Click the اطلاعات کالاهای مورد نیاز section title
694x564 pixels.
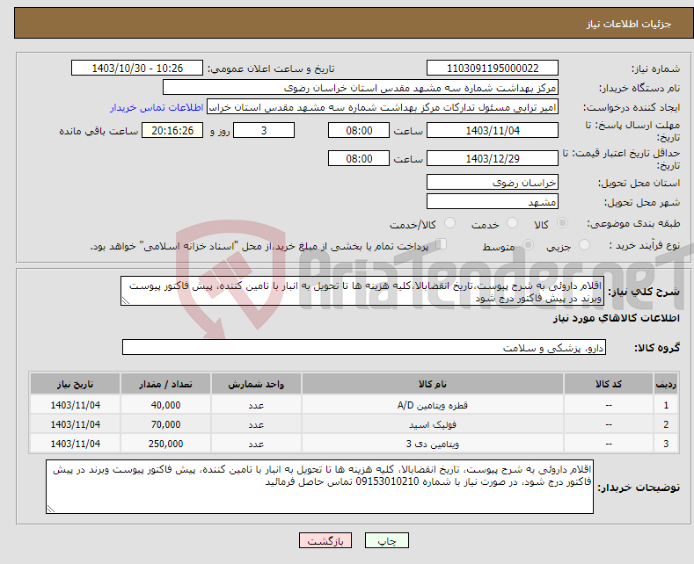coord(616,318)
